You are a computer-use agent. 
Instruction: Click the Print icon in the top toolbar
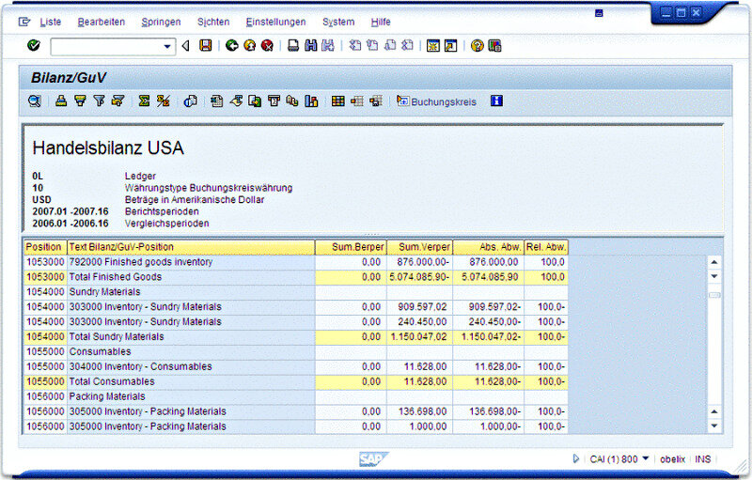(x=293, y=45)
